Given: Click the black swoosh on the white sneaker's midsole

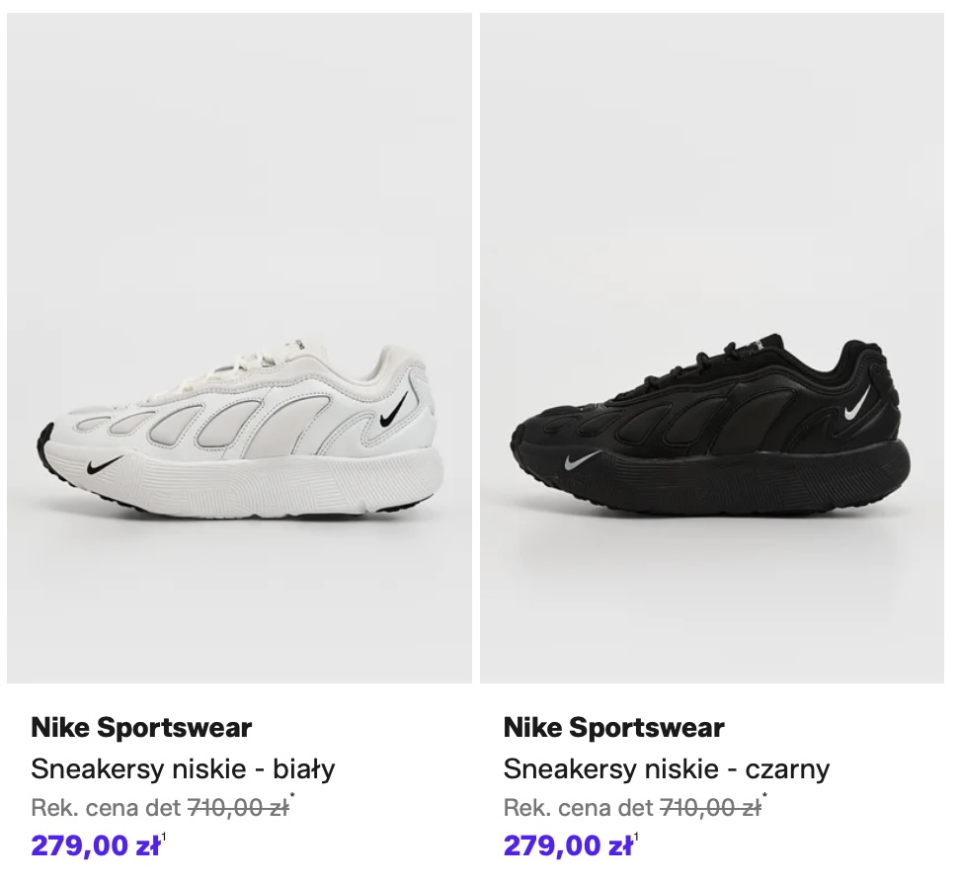Looking at the screenshot, I should (x=104, y=465).
